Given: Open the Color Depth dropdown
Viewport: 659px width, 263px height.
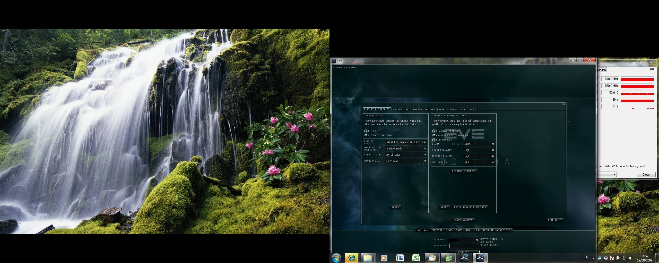Looking at the screenshot, I should pyautogui.click(x=406, y=155).
